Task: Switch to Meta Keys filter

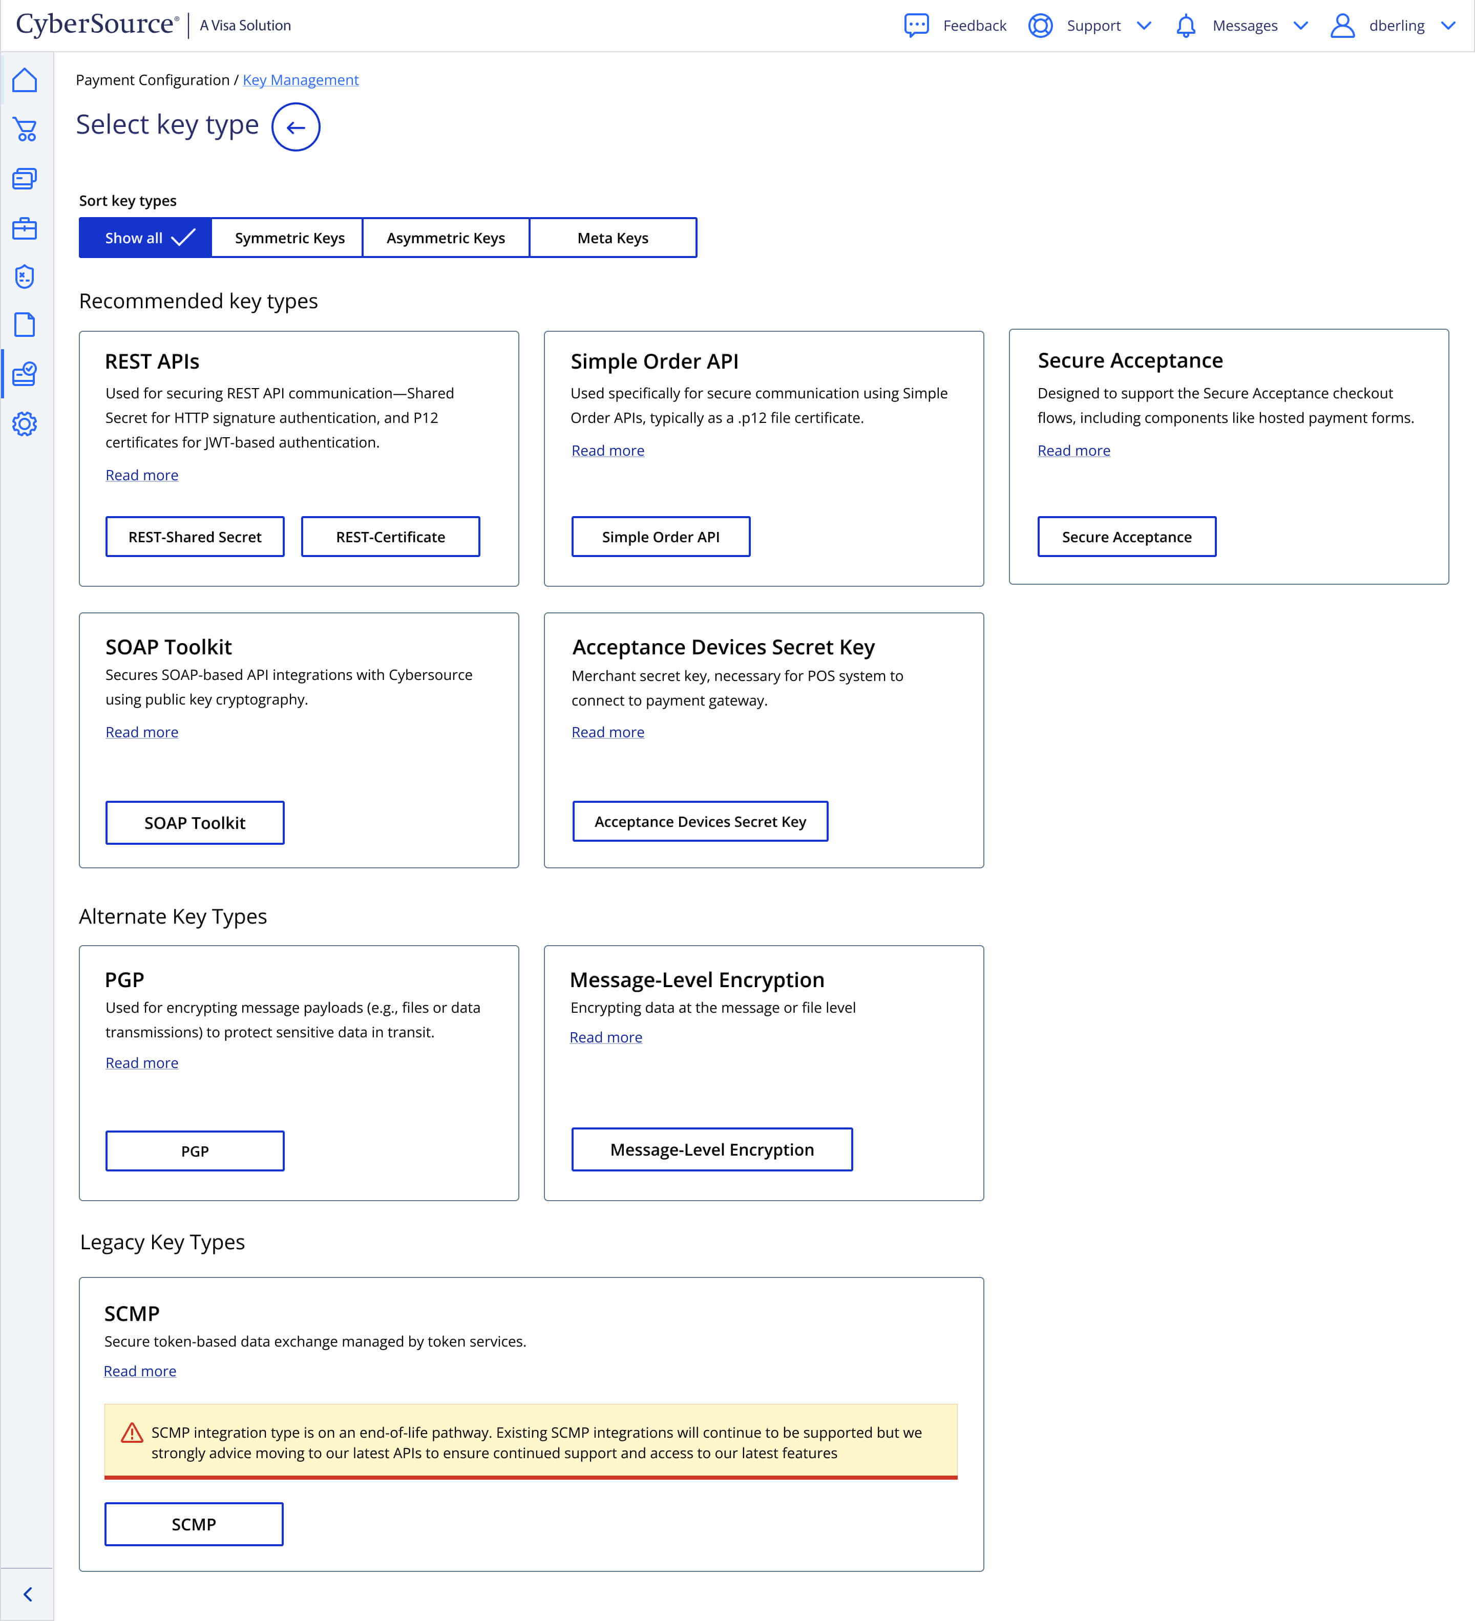Action: (x=612, y=238)
